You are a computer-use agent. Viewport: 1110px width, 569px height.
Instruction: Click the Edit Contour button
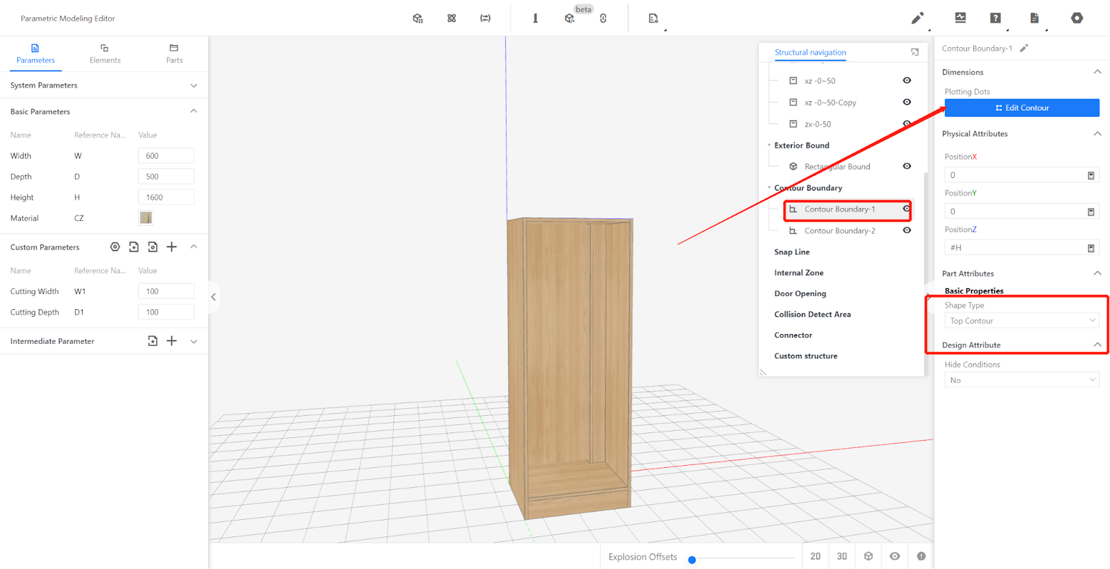[1021, 108]
